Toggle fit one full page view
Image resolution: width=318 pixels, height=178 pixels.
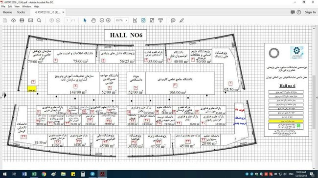(143, 20)
